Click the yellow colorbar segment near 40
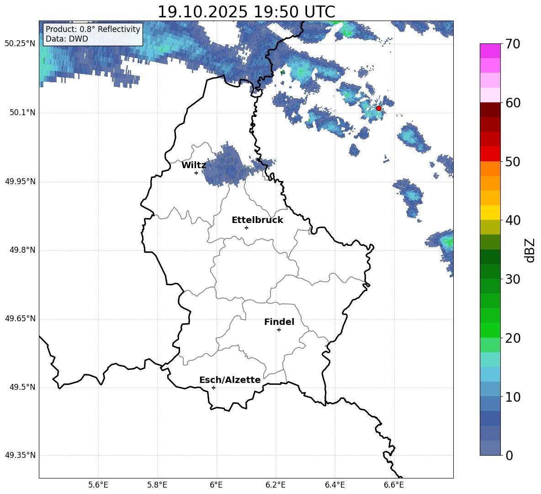 coord(490,212)
